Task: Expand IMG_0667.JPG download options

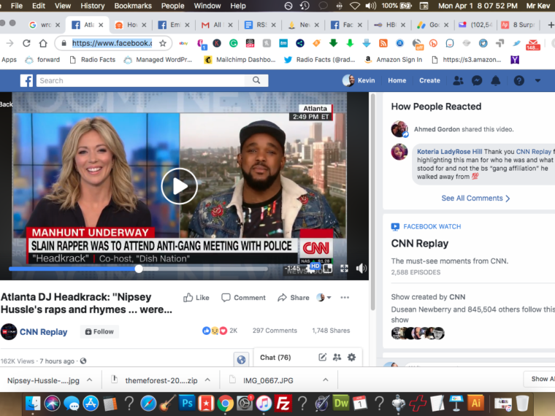Action: tap(325, 380)
